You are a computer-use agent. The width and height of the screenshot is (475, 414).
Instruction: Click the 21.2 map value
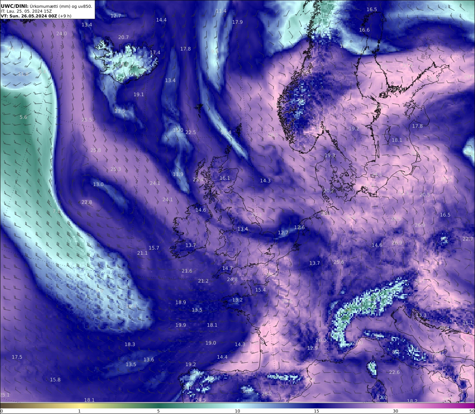(203, 281)
